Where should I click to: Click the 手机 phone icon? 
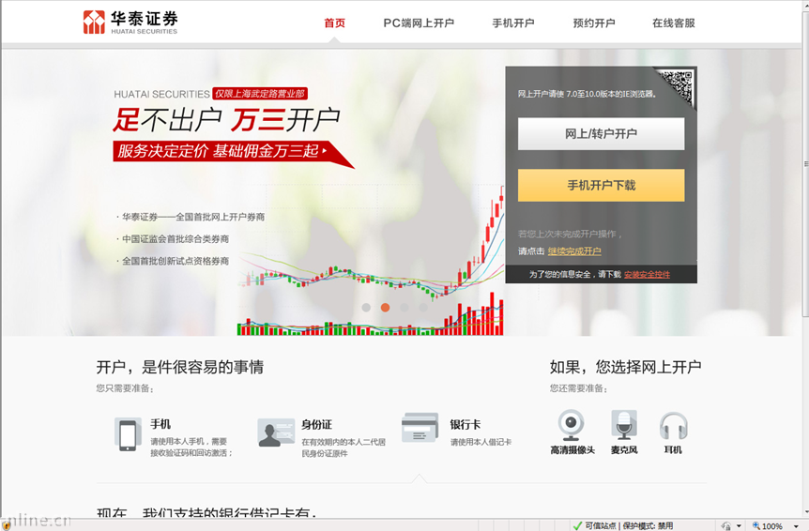tap(128, 434)
